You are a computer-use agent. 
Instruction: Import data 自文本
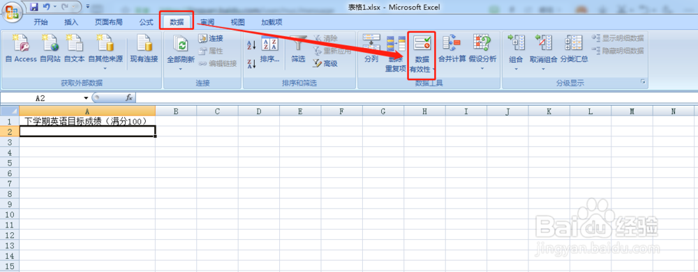[74, 49]
